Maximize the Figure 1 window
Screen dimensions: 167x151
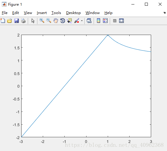pyautogui.click(x=146, y=4)
